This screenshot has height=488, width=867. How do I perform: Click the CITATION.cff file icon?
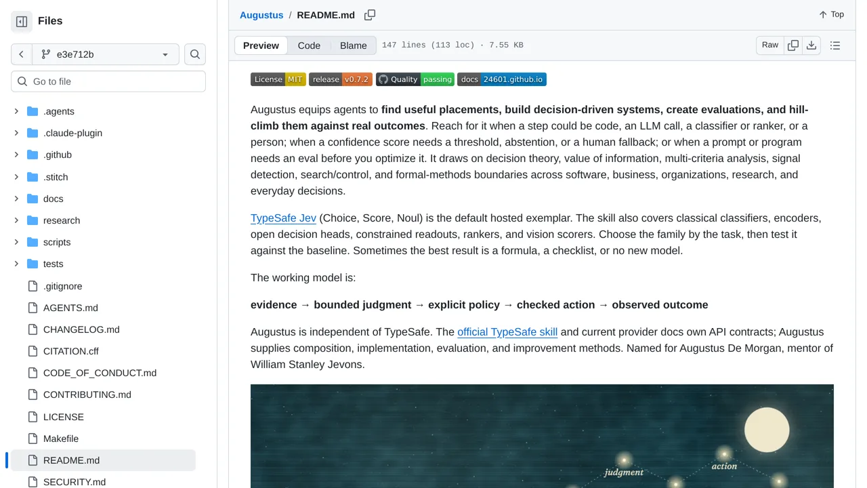click(33, 351)
